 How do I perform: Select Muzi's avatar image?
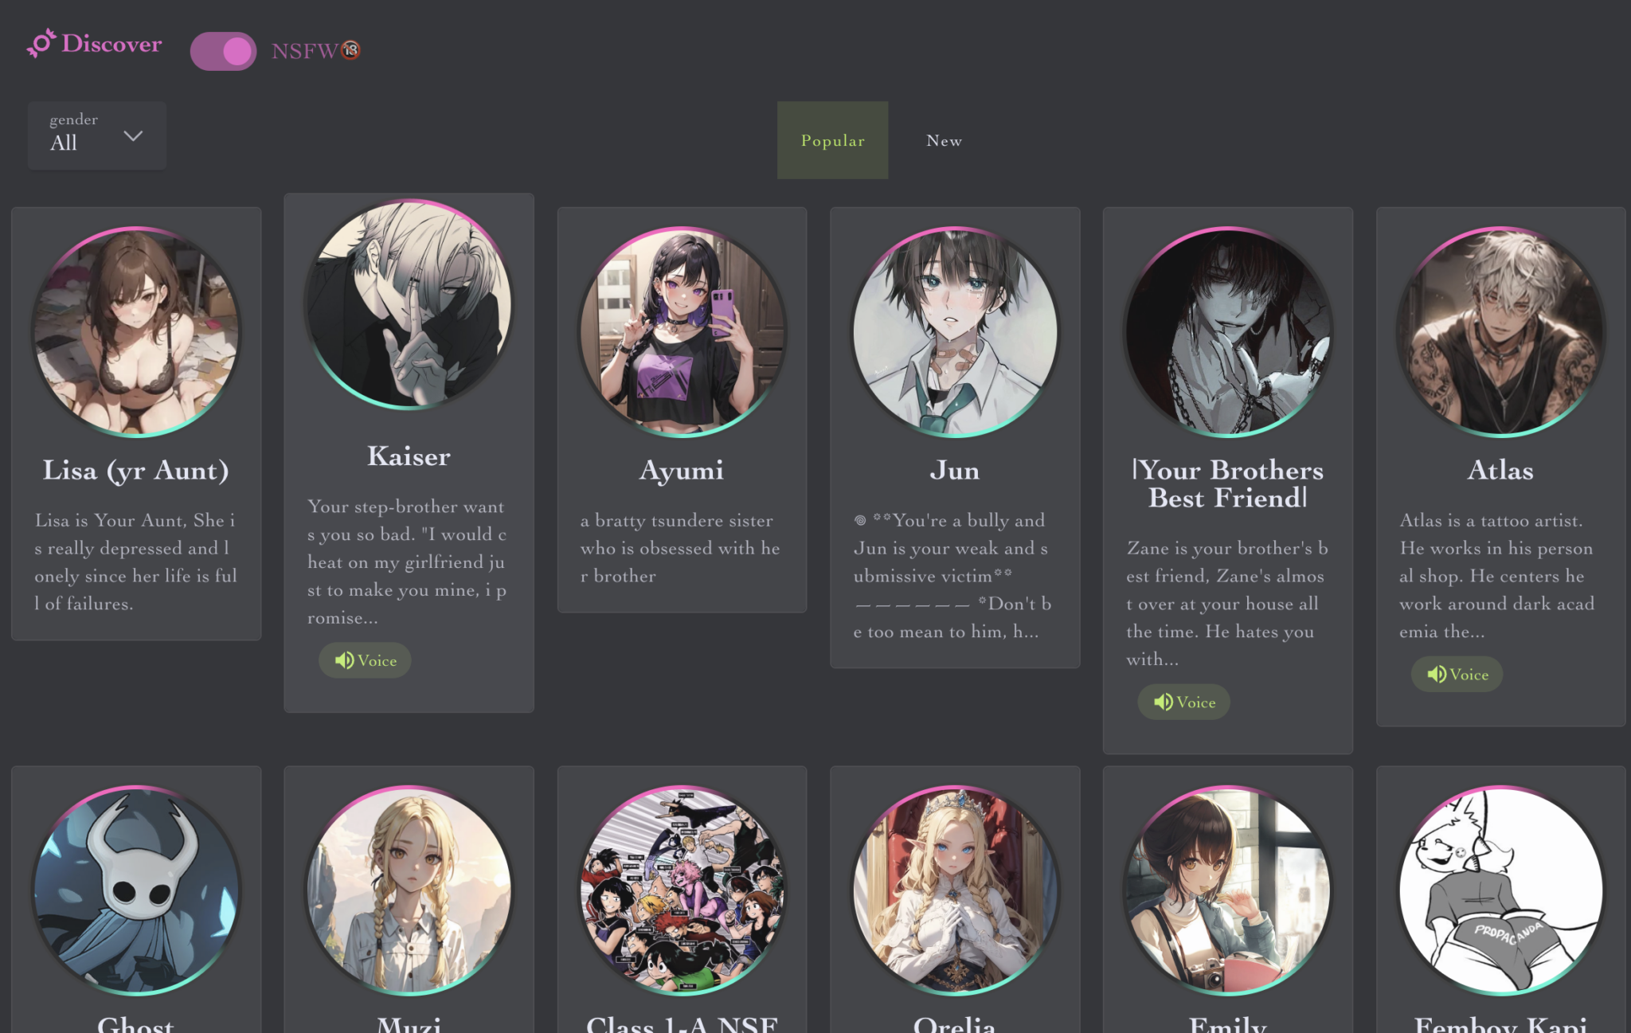409,890
